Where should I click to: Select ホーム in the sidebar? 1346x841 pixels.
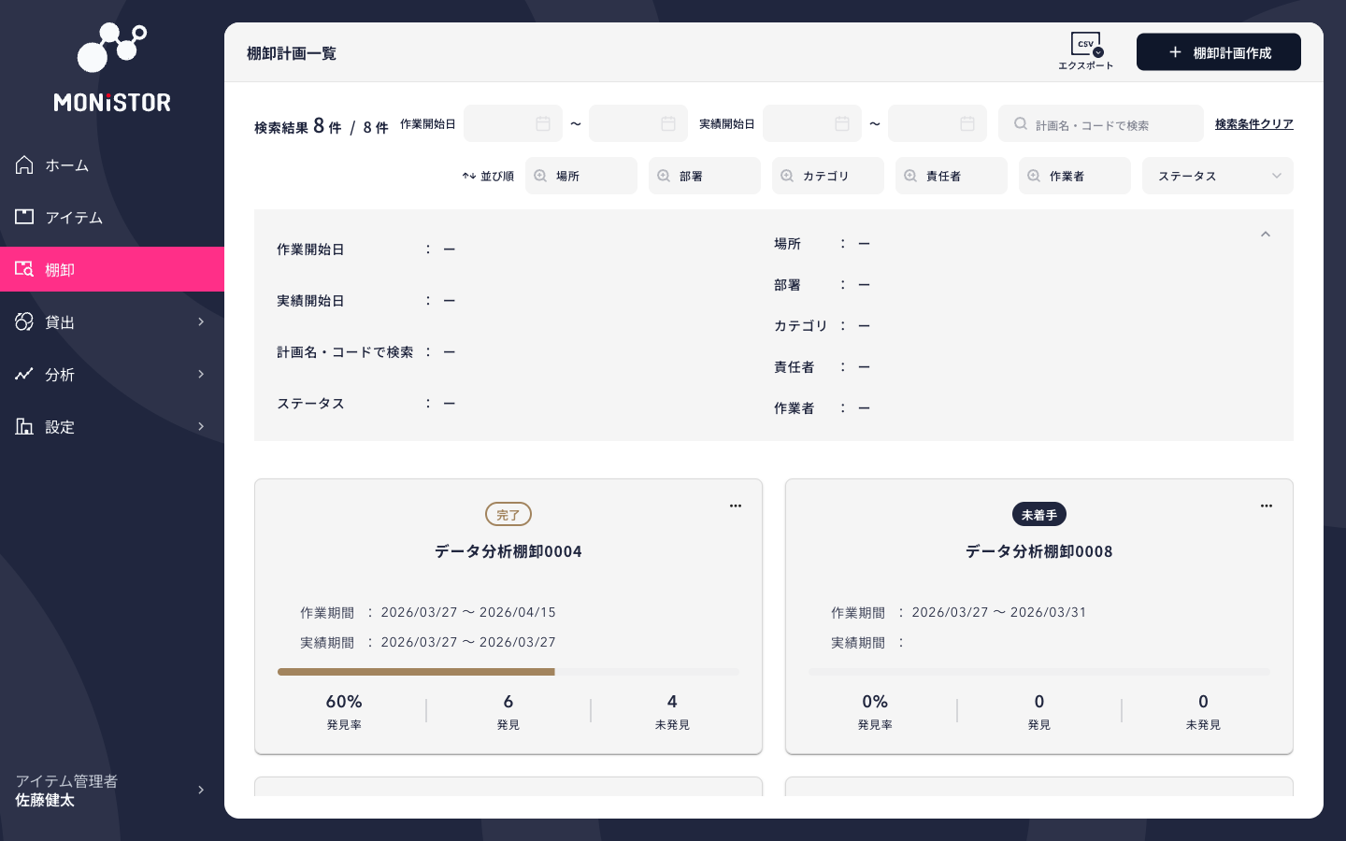click(x=67, y=164)
